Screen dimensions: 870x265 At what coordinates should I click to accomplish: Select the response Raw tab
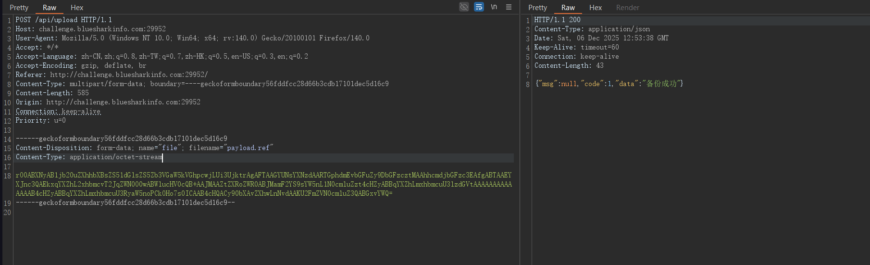coord(568,8)
